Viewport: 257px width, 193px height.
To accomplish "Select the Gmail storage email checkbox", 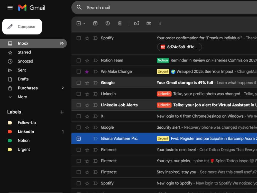I will coord(79,83).
